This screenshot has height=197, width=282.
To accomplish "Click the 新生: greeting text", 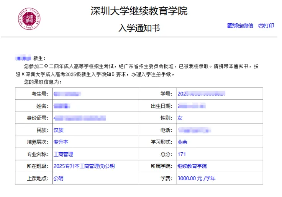I will click(x=39, y=58).
